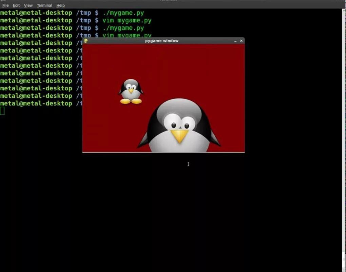Open the Terminal menu
Screen dimensions: 346x272
pos(44,5)
